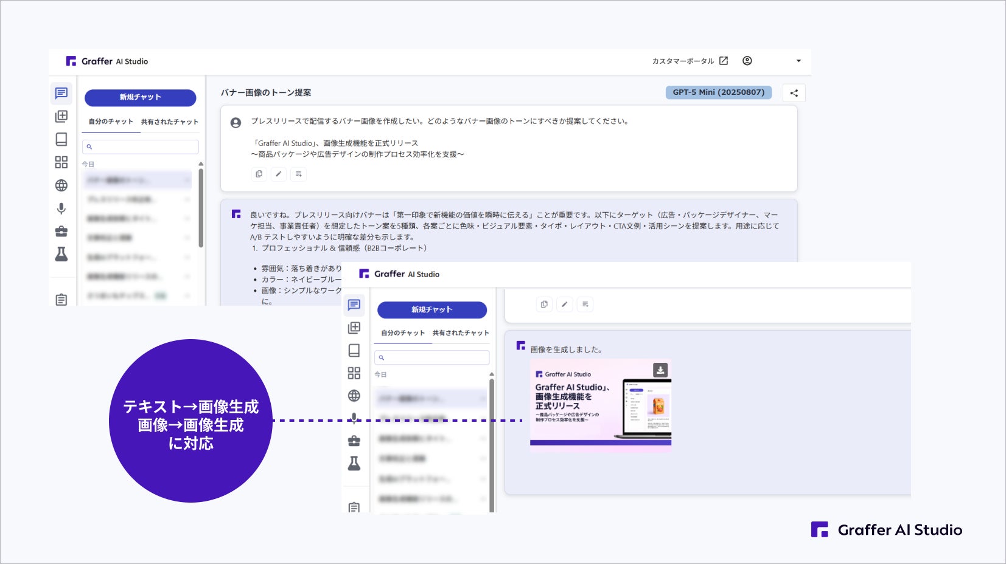Switch to 共有されたチャット tab in upper panel
The width and height of the screenshot is (1006, 564).
(x=170, y=122)
